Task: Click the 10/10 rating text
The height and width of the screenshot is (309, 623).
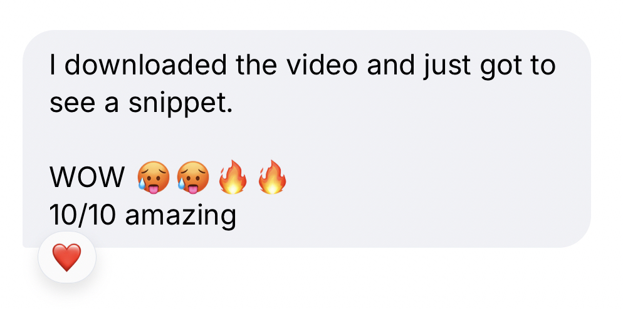Action: pos(83,215)
